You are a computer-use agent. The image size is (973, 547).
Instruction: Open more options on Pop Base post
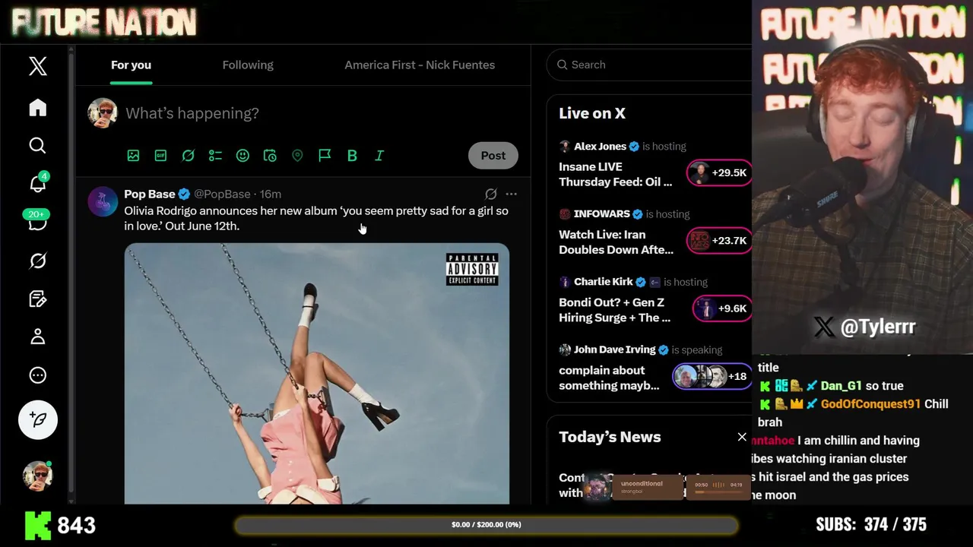[x=512, y=194]
